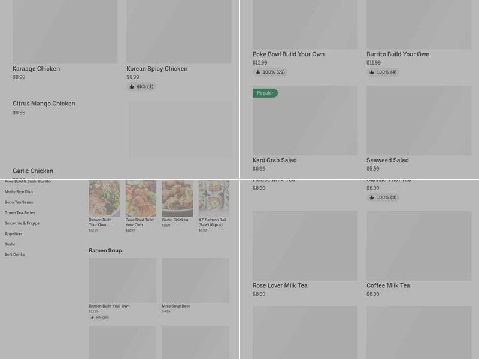Open the Boba Tea Series menu category
This screenshot has width=479, height=359.
(19, 202)
